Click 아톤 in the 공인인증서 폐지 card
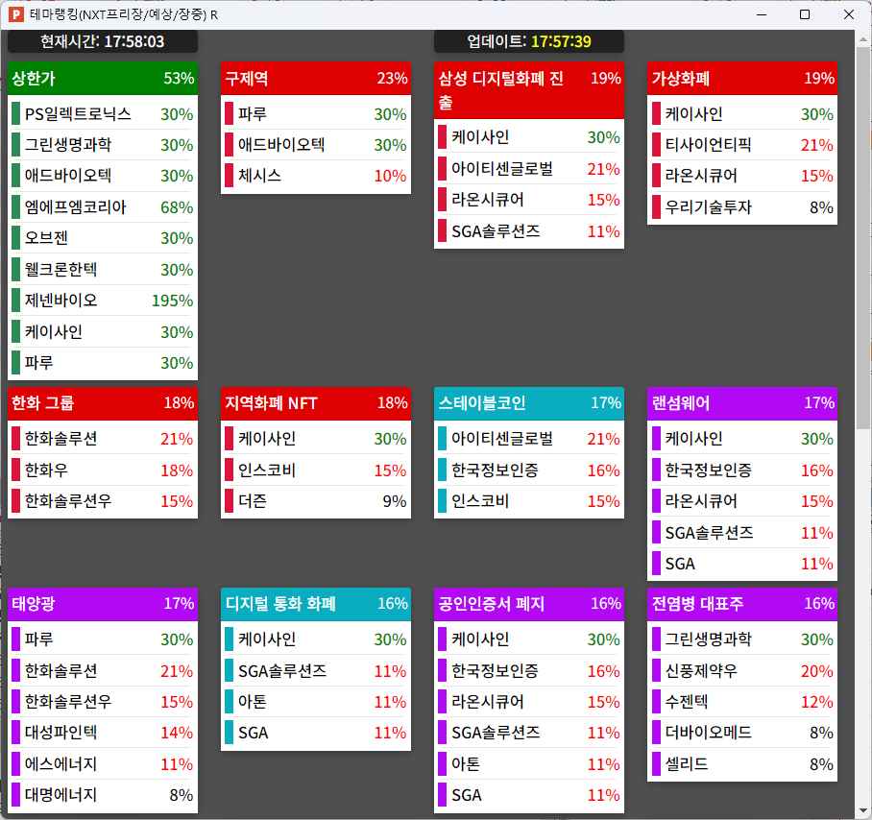This screenshot has height=820, width=872. 529,764
